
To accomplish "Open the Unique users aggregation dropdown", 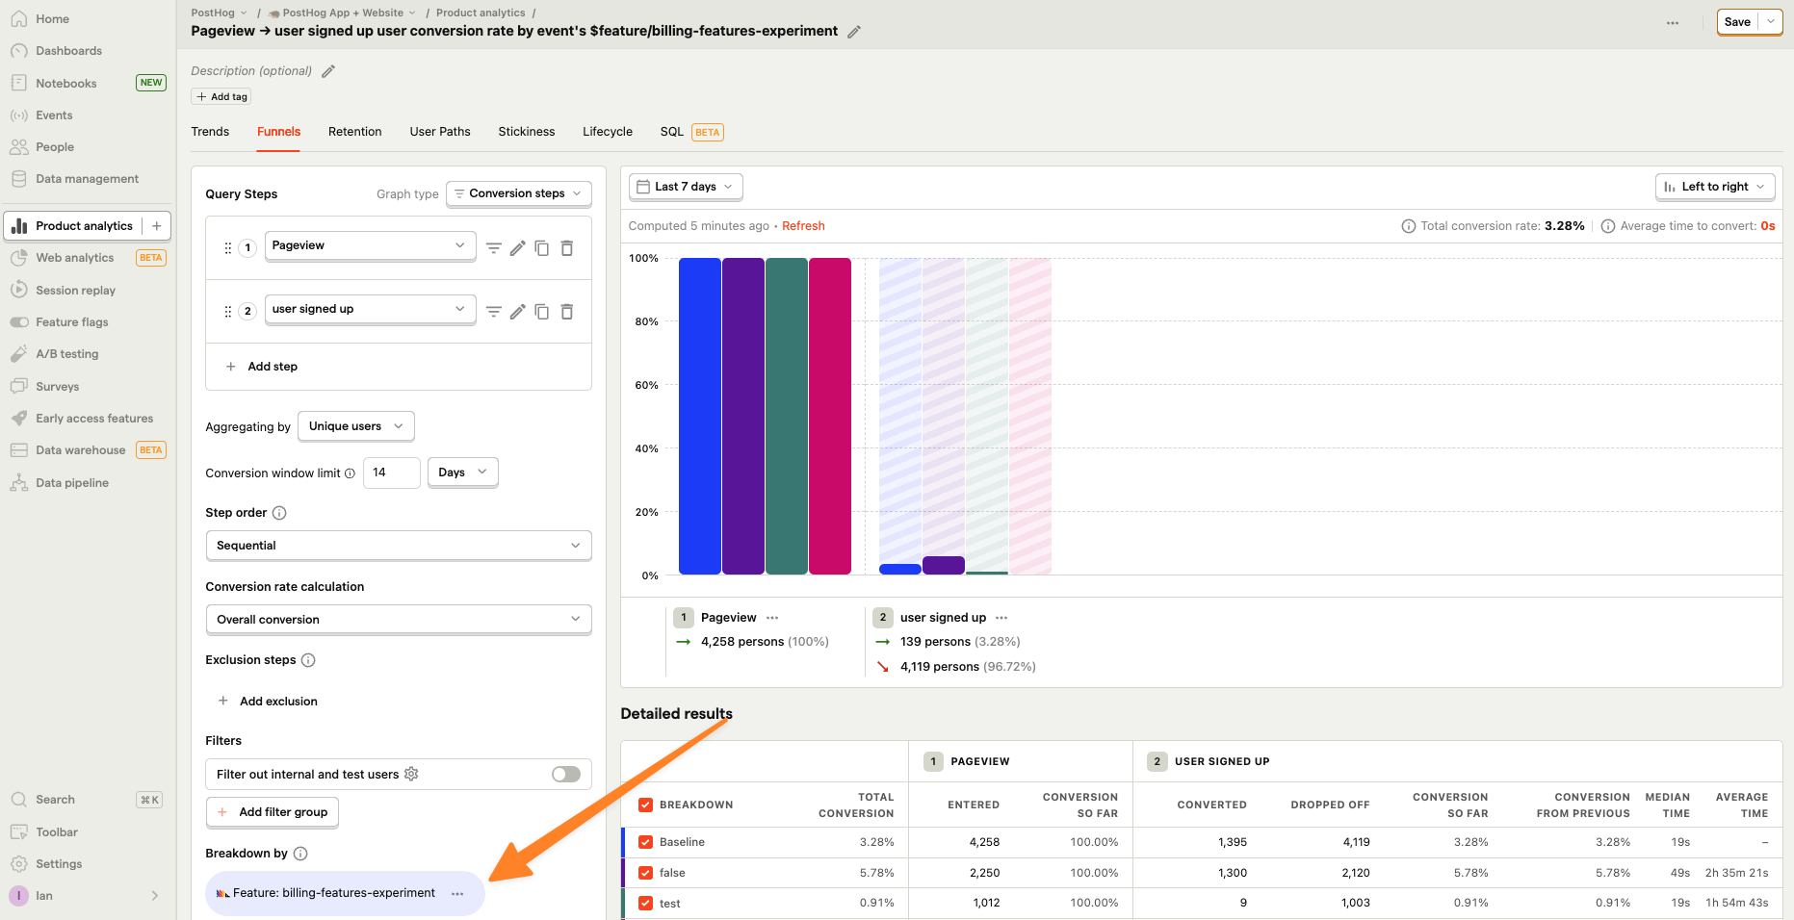I will coord(356,426).
